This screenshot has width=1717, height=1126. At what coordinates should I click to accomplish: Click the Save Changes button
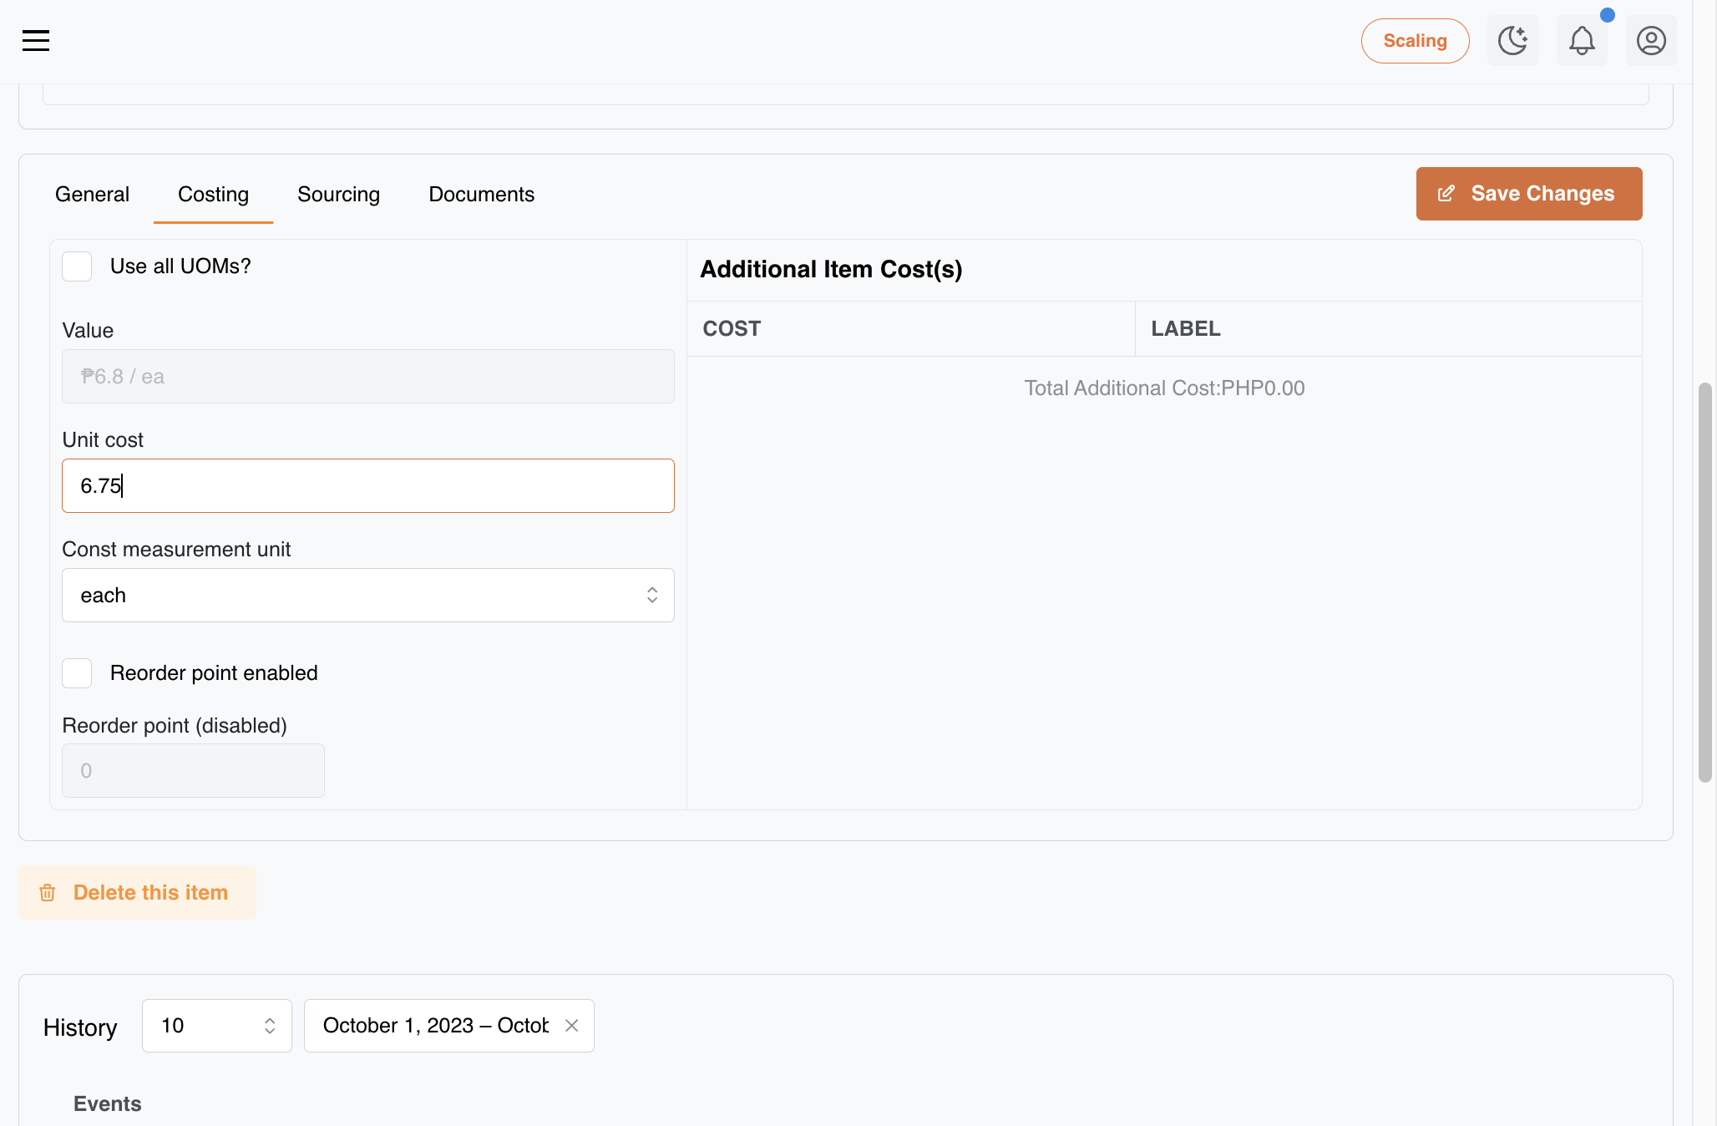[1528, 194]
